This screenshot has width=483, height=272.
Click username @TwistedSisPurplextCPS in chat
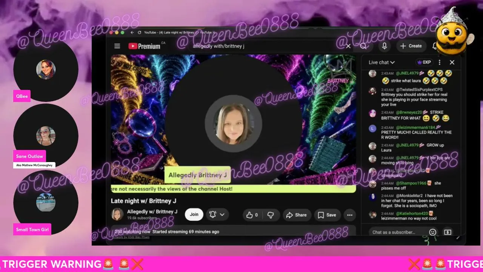click(x=419, y=90)
